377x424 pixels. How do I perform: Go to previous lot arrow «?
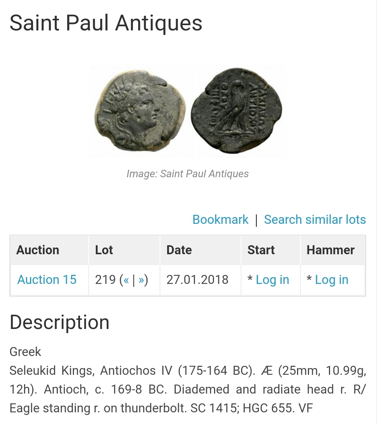[x=126, y=280]
